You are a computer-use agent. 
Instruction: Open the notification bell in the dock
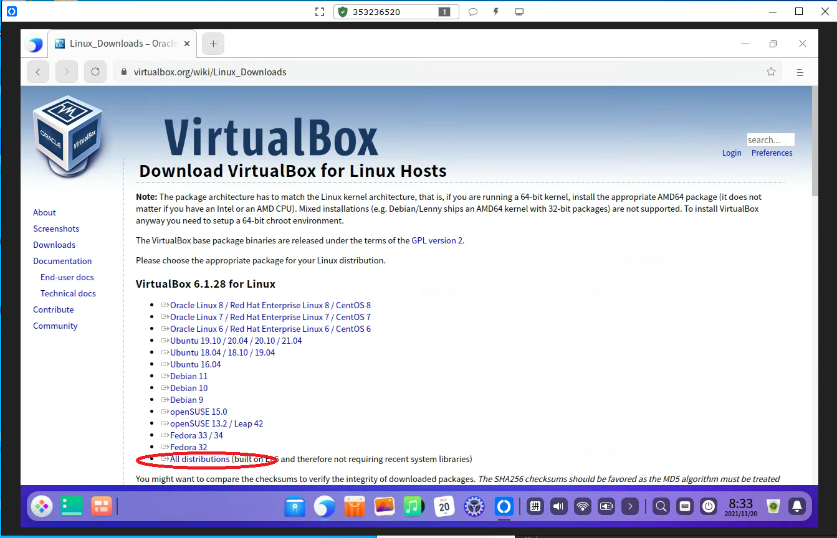click(796, 506)
